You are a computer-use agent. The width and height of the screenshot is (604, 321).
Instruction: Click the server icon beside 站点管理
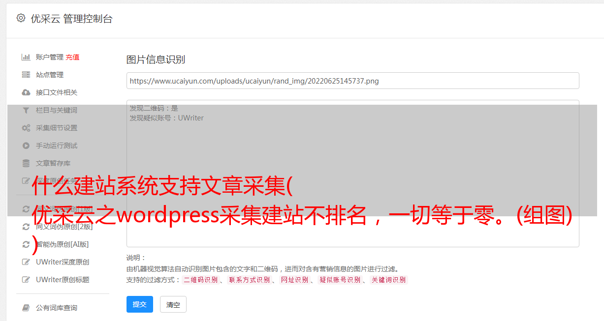pos(26,75)
